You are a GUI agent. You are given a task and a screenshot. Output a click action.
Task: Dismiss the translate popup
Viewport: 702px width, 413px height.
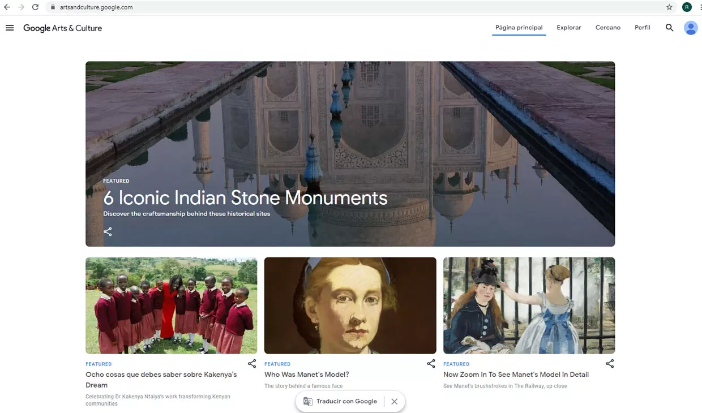click(x=395, y=401)
